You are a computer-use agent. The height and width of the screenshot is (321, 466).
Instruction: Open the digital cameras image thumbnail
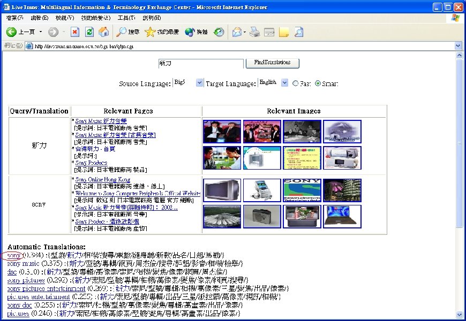342,158
